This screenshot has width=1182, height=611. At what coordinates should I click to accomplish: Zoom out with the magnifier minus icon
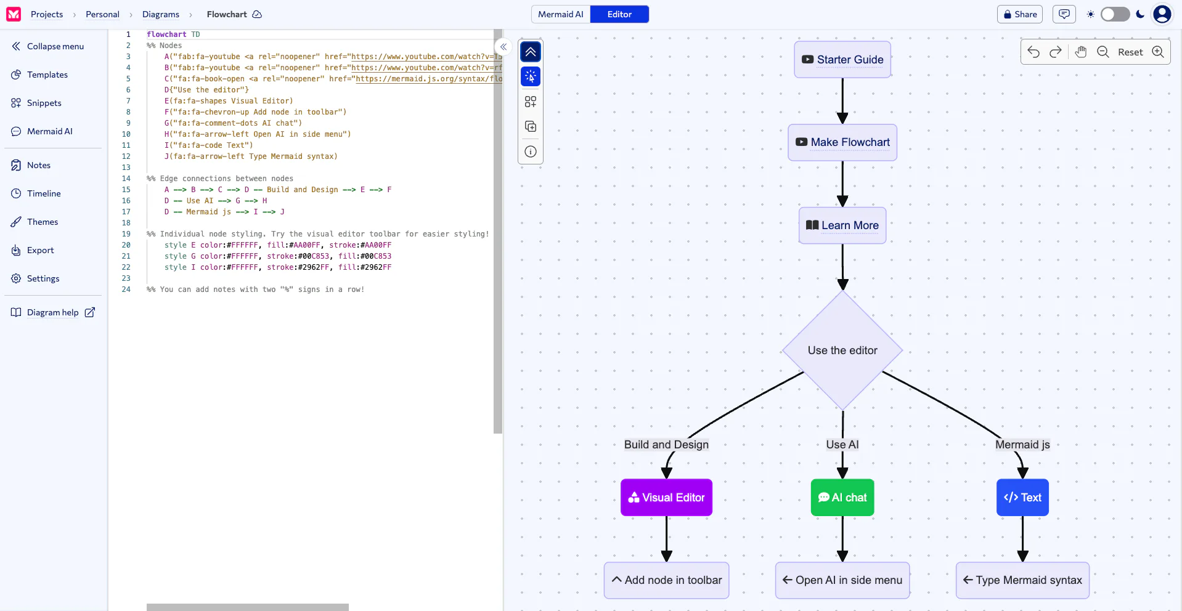1103,52
